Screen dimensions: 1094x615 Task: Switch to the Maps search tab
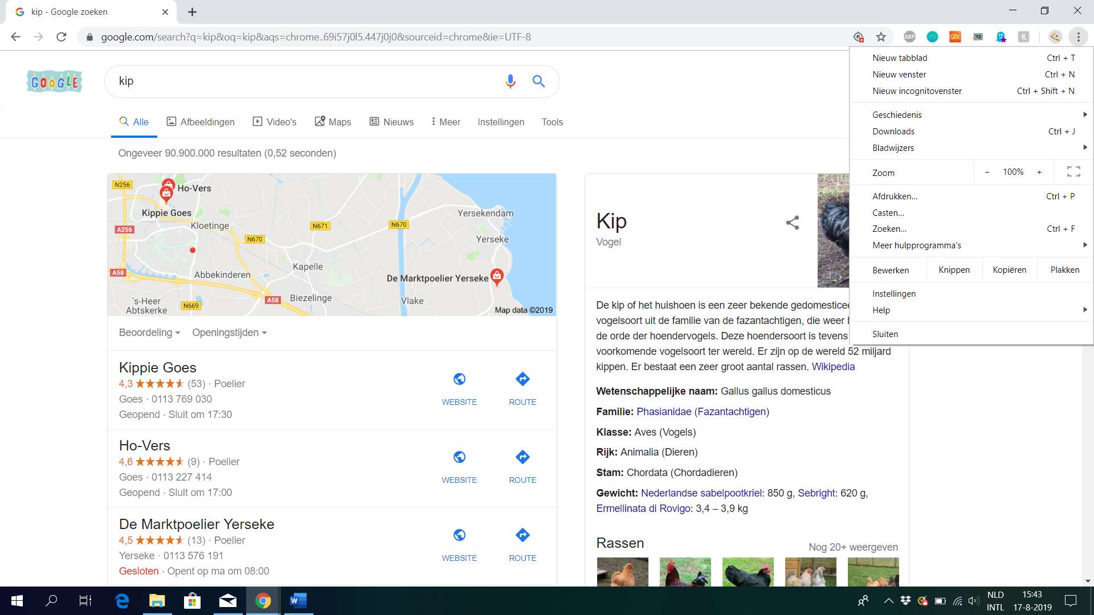click(333, 122)
